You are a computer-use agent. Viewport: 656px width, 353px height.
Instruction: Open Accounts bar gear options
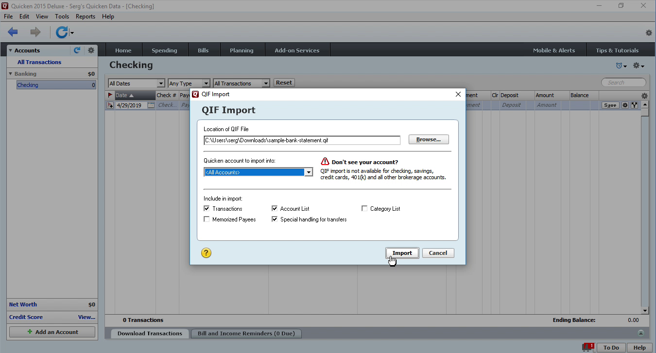(x=91, y=50)
